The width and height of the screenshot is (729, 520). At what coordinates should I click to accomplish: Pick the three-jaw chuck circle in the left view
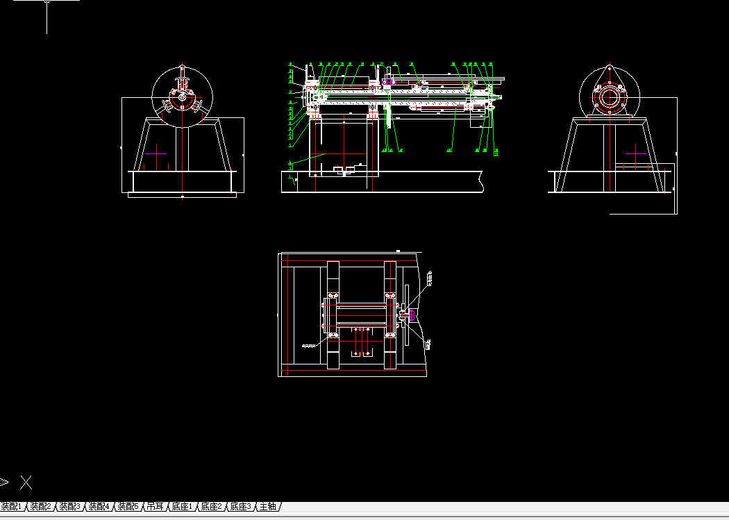(x=182, y=97)
